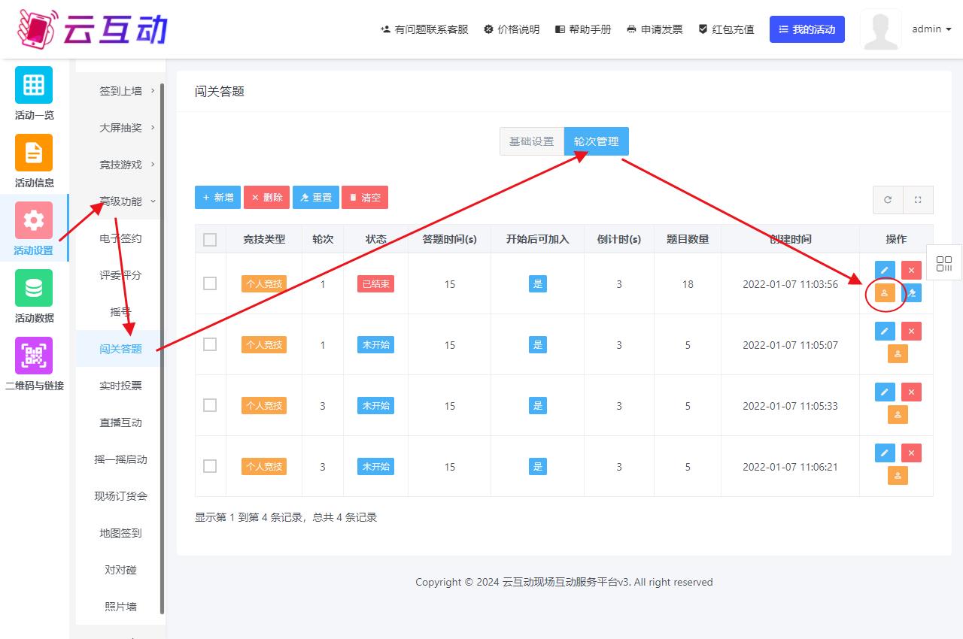Screen dimensions: 963x639
Task: Check the first row checkbox
Action: tap(210, 283)
